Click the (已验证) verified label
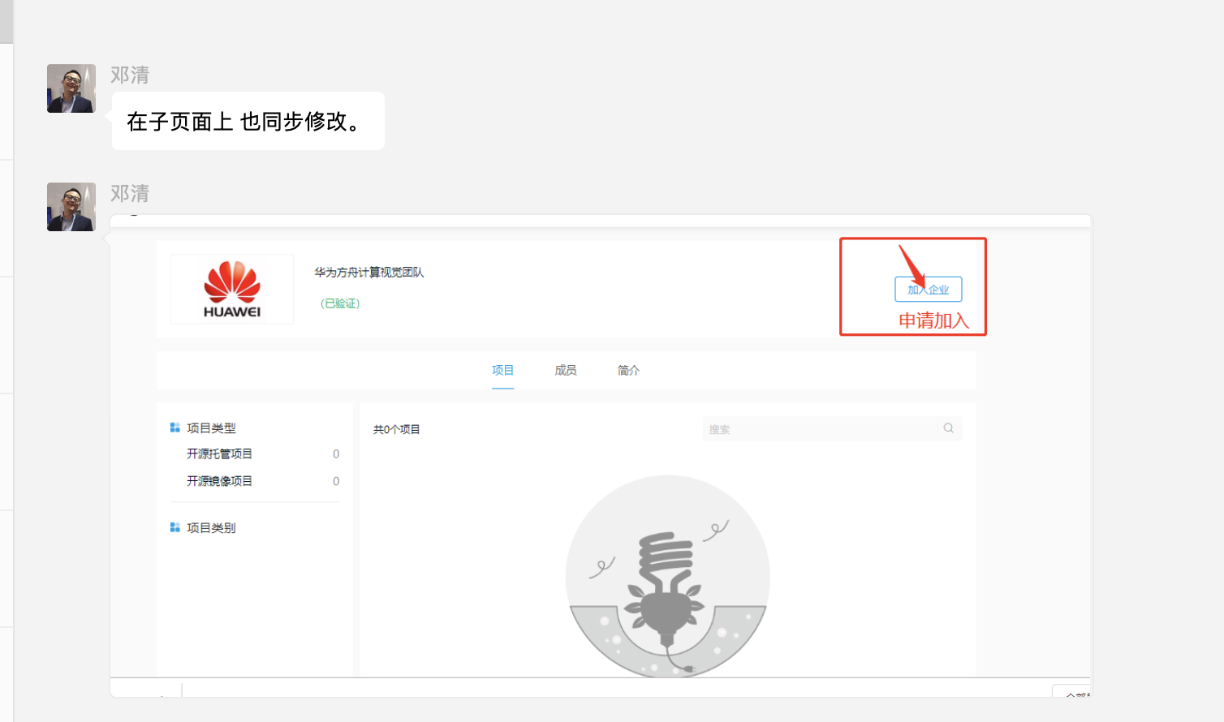Viewport: 1224px width, 722px height. point(340,303)
